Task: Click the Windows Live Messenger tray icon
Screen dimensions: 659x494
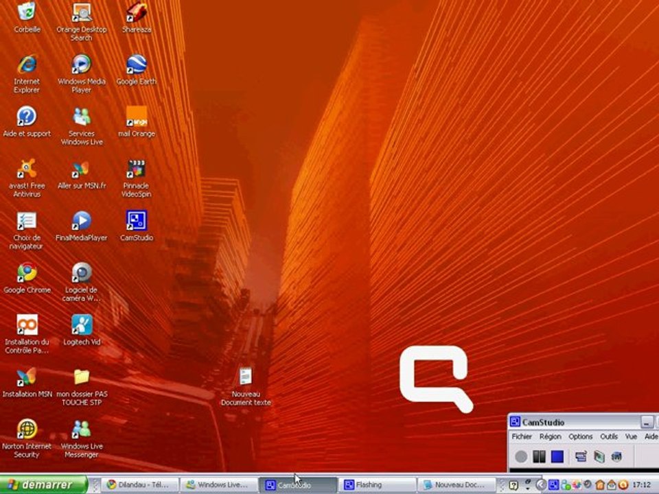Action: coord(565,485)
